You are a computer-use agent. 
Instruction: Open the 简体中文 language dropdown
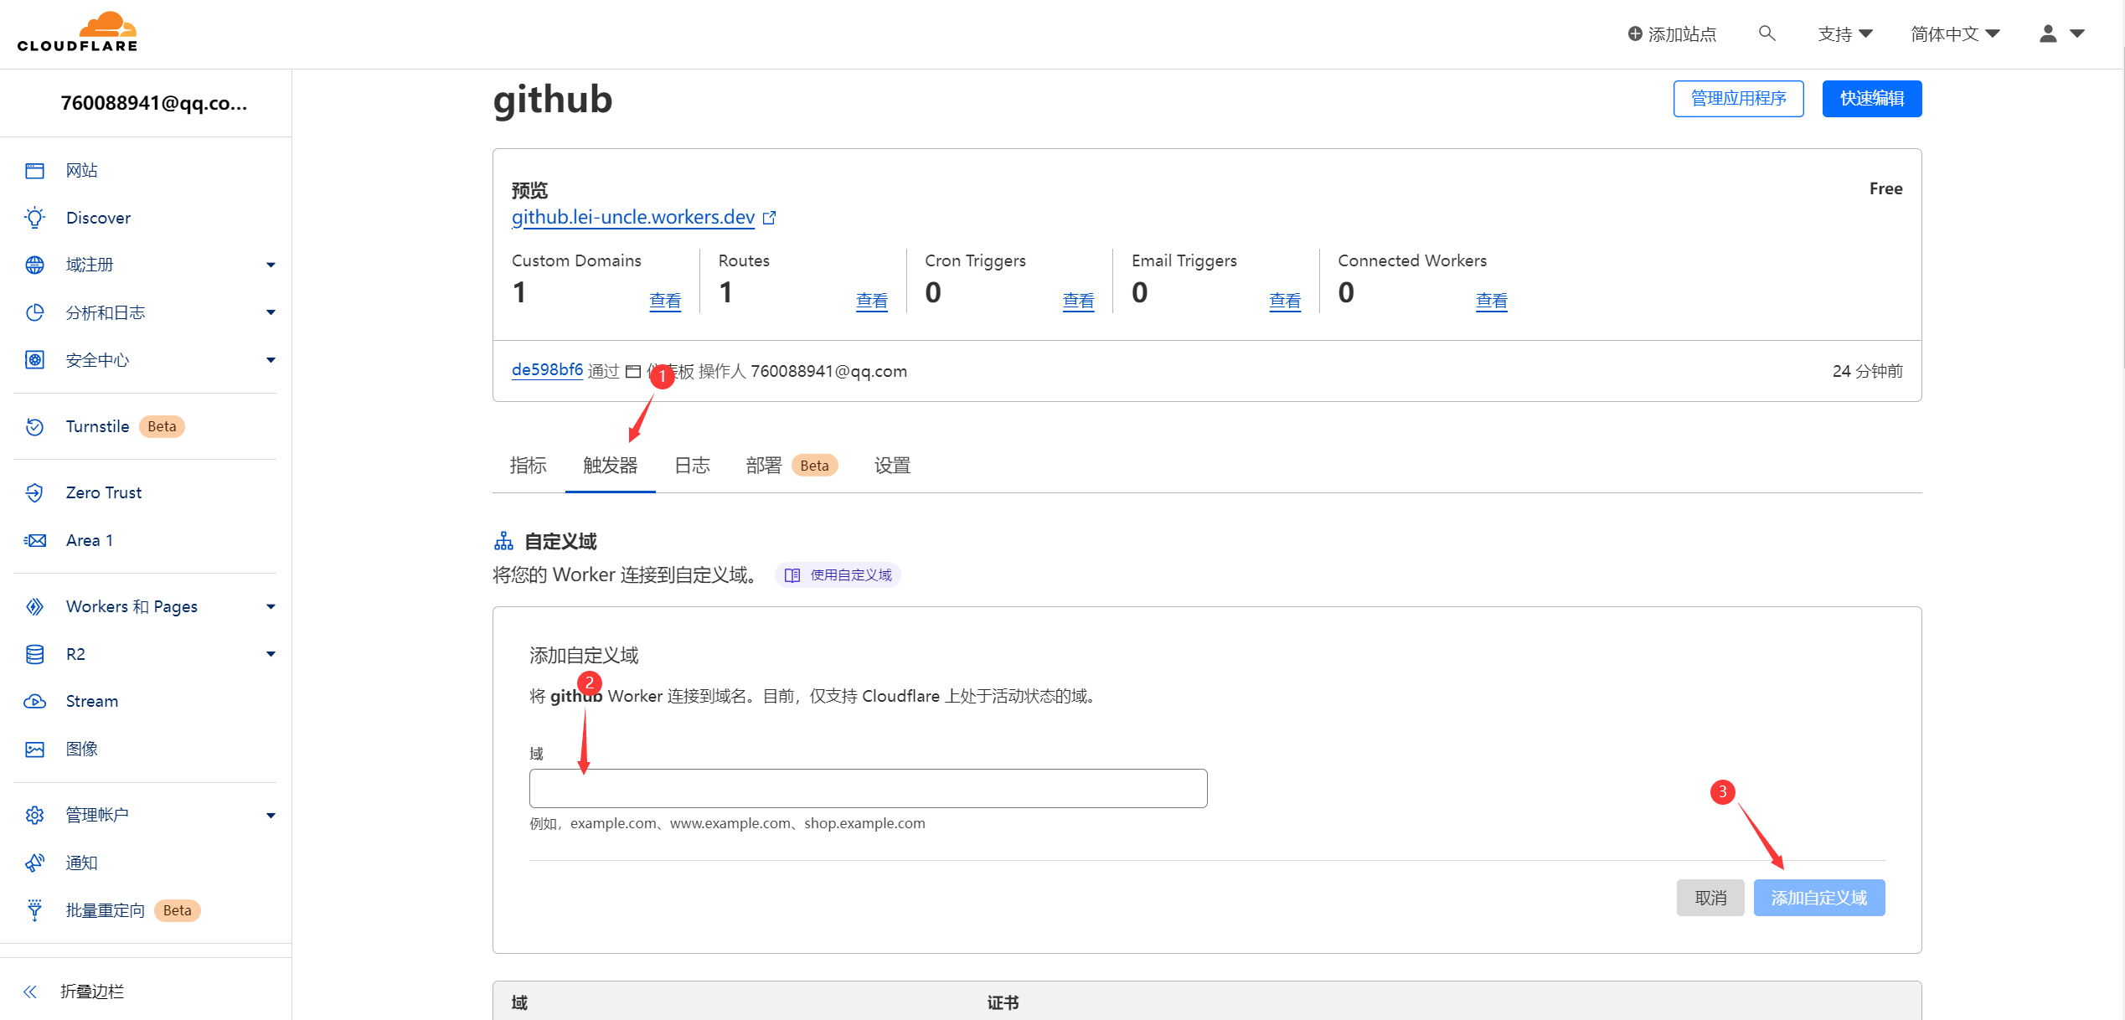(x=1955, y=33)
